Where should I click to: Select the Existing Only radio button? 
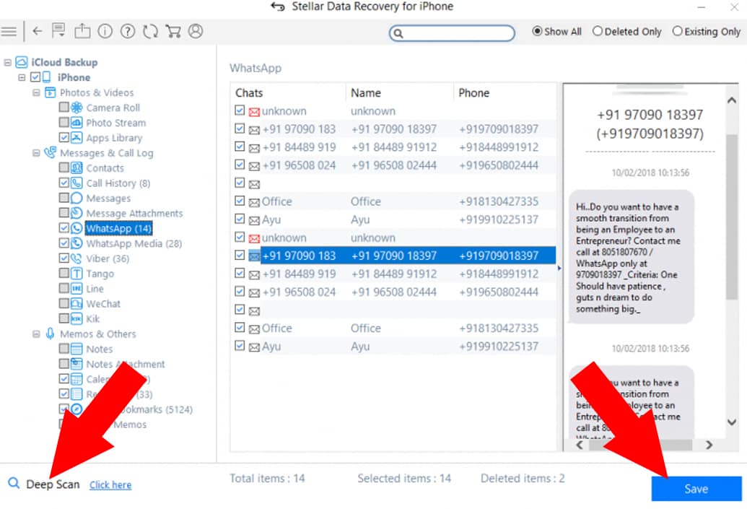[677, 32]
